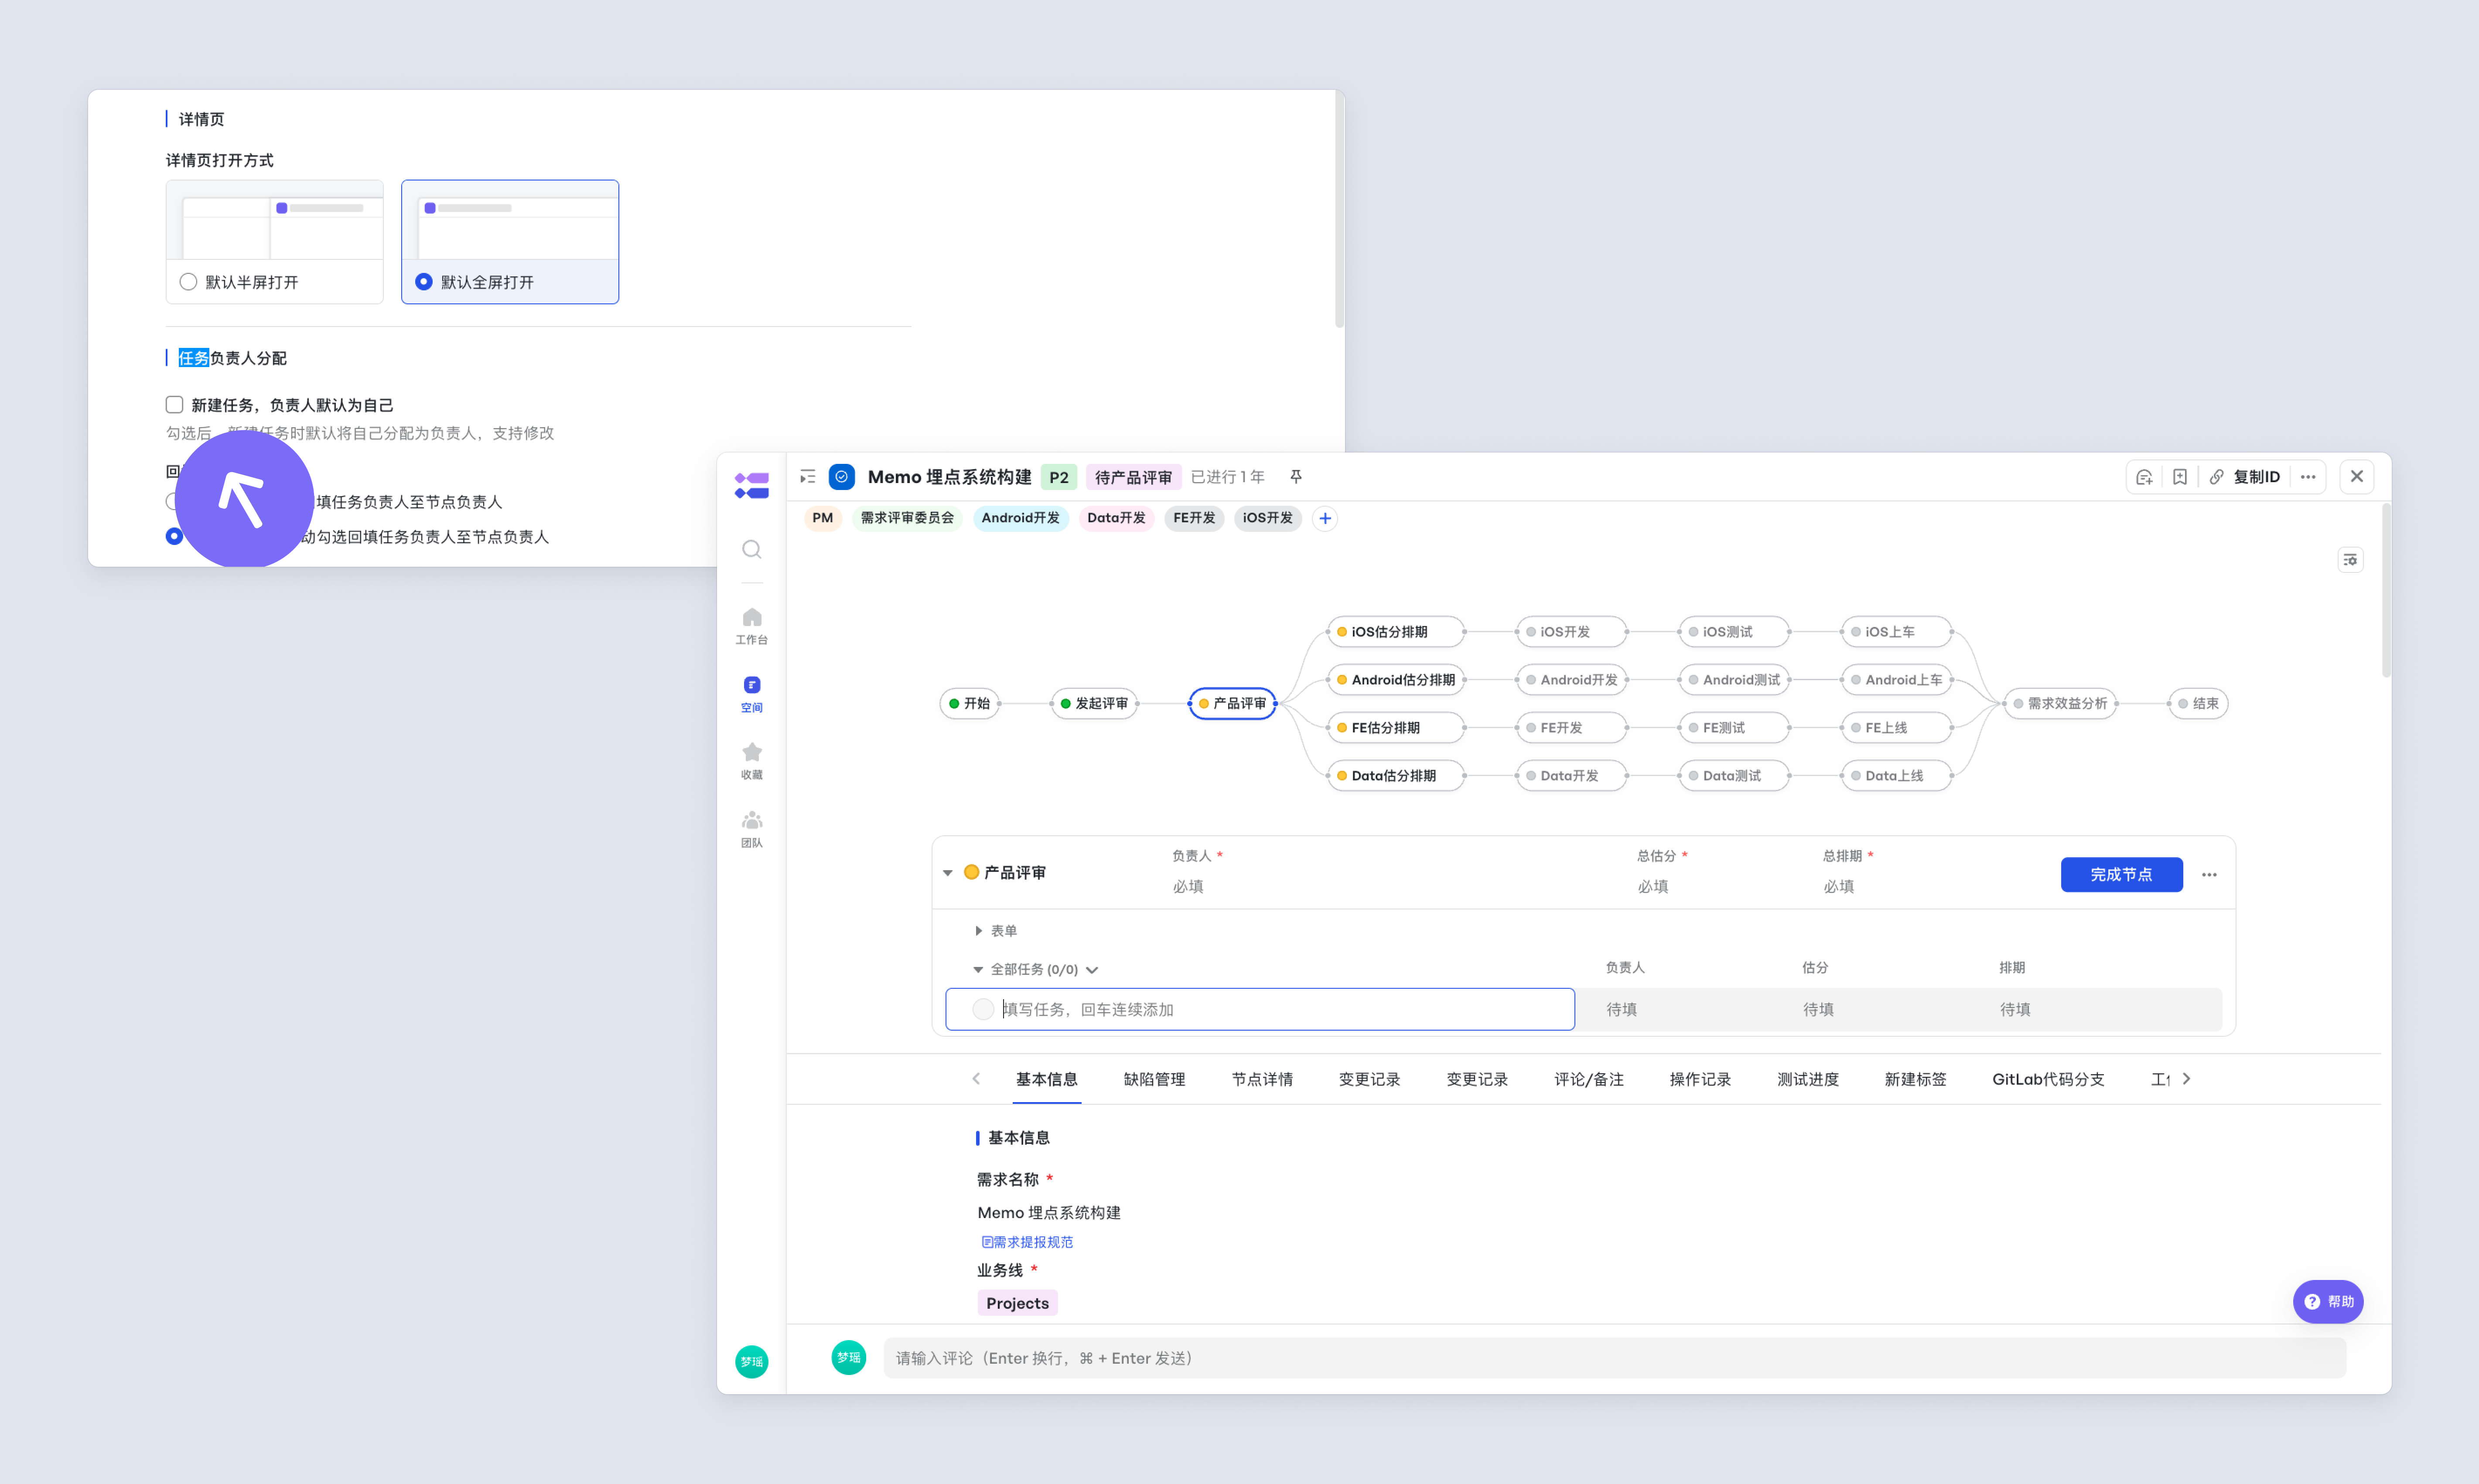The width and height of the screenshot is (2479, 1484).
Task: Switch to the 操作记录 tab
Action: [1700, 1079]
